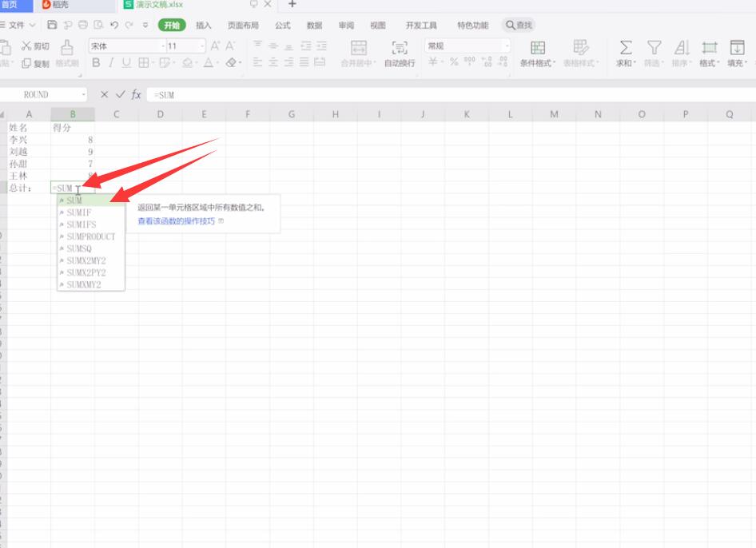Viewport: 756px width, 548px height.
Task: Select column B header
Action: [72, 114]
